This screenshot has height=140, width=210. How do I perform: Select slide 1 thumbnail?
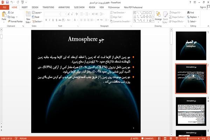click(x=191, y=46)
